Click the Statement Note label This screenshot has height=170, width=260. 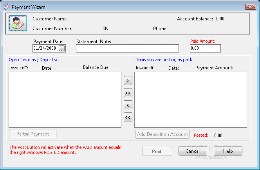(94, 42)
